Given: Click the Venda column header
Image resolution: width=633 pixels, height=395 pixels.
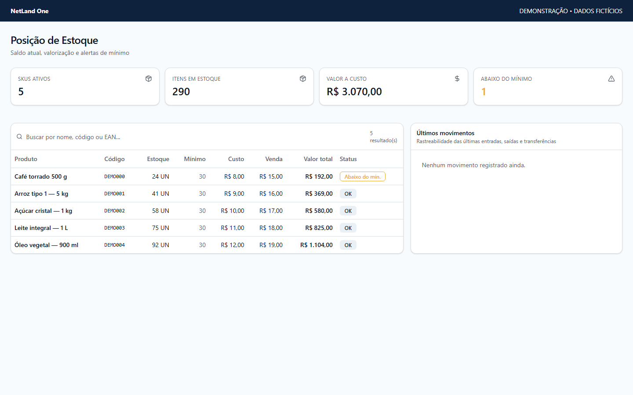Looking at the screenshot, I should (x=274, y=159).
